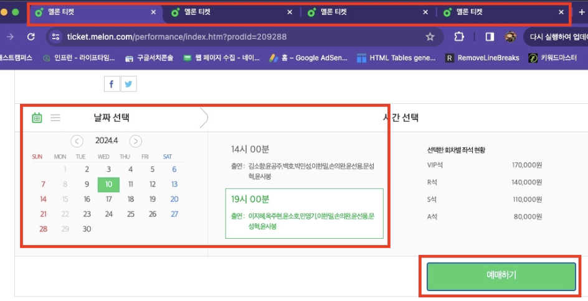Pick April 20 on the calendar
Image resolution: width=588 pixels, height=301 pixels.
point(174,199)
